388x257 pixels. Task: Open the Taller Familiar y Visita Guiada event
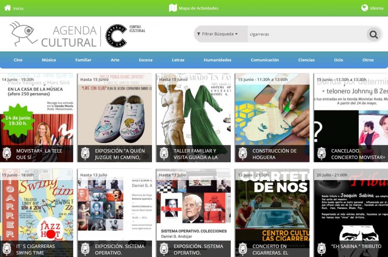[x=193, y=118]
